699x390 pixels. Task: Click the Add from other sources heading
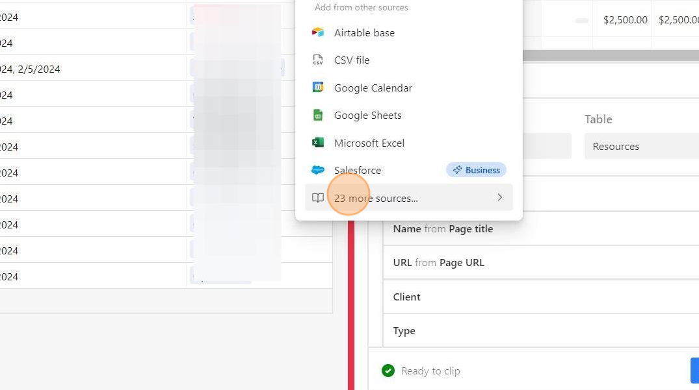click(x=361, y=7)
